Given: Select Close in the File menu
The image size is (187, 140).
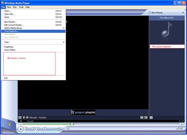Looking at the screenshot, I should coord(33,17).
